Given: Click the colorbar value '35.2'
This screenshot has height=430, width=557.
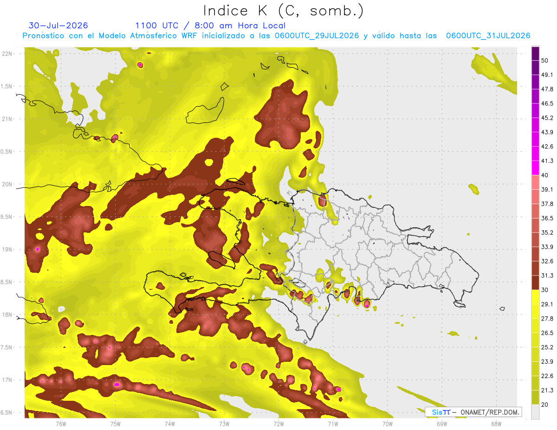Looking at the screenshot, I should click(x=547, y=232).
